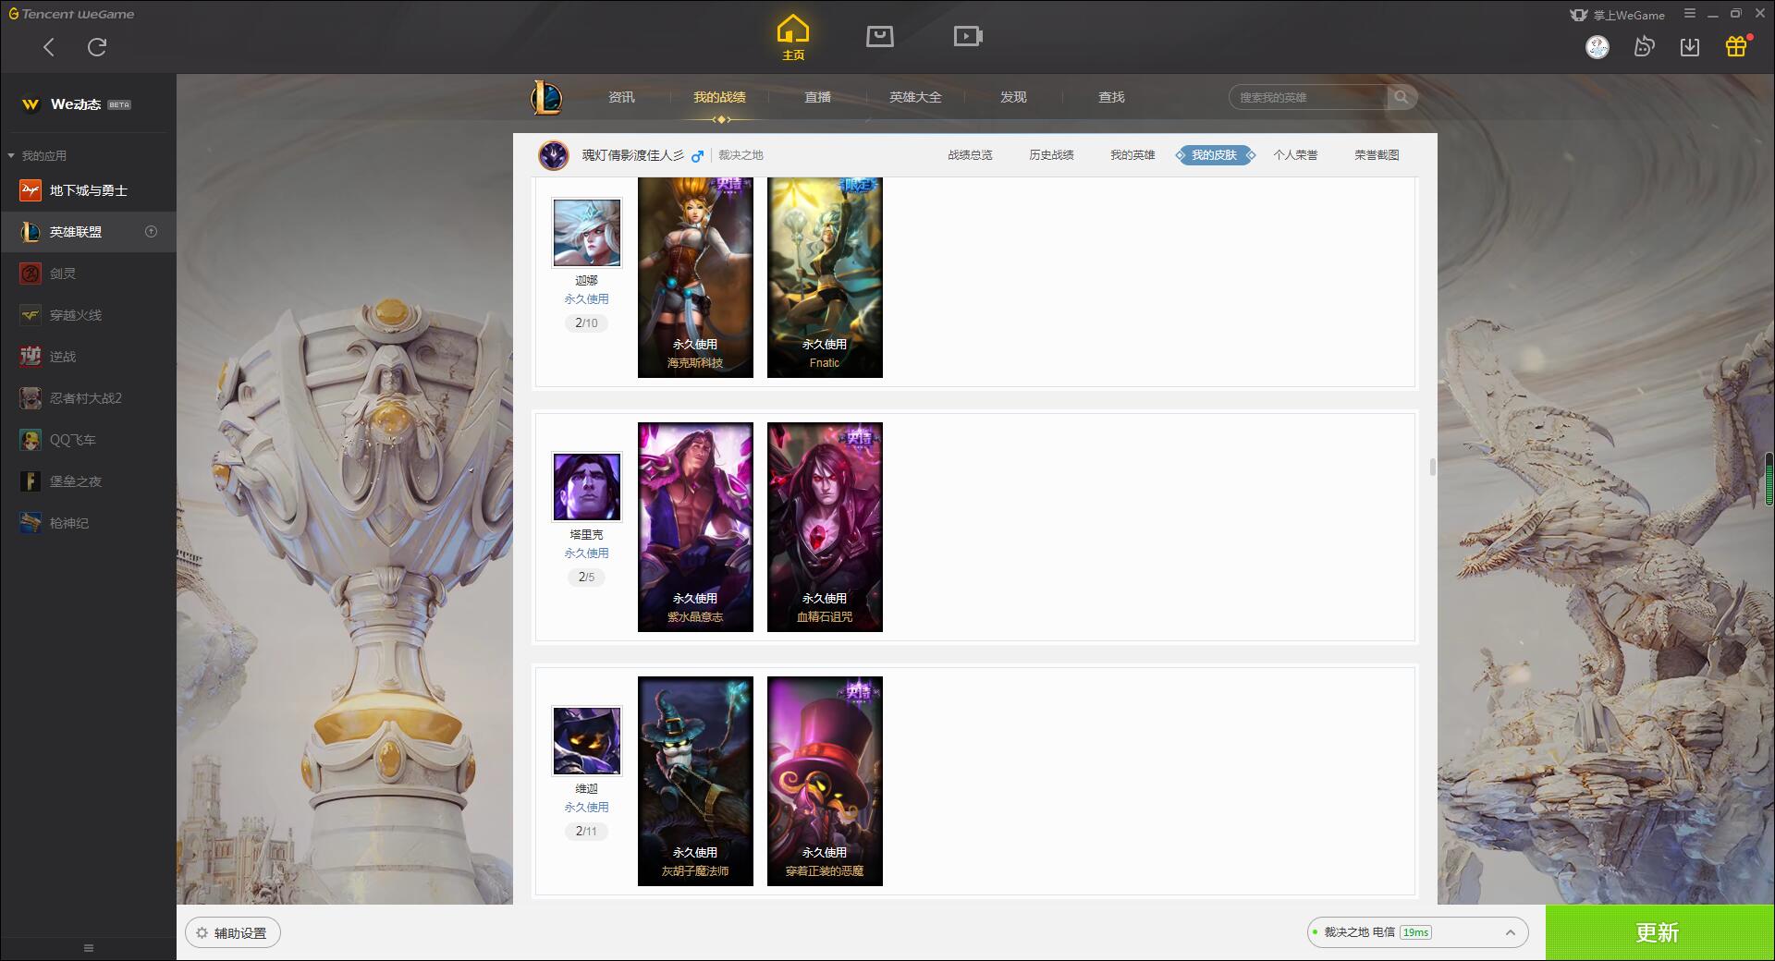
Task: Click the 维迦 champion portrait
Action: (x=587, y=741)
